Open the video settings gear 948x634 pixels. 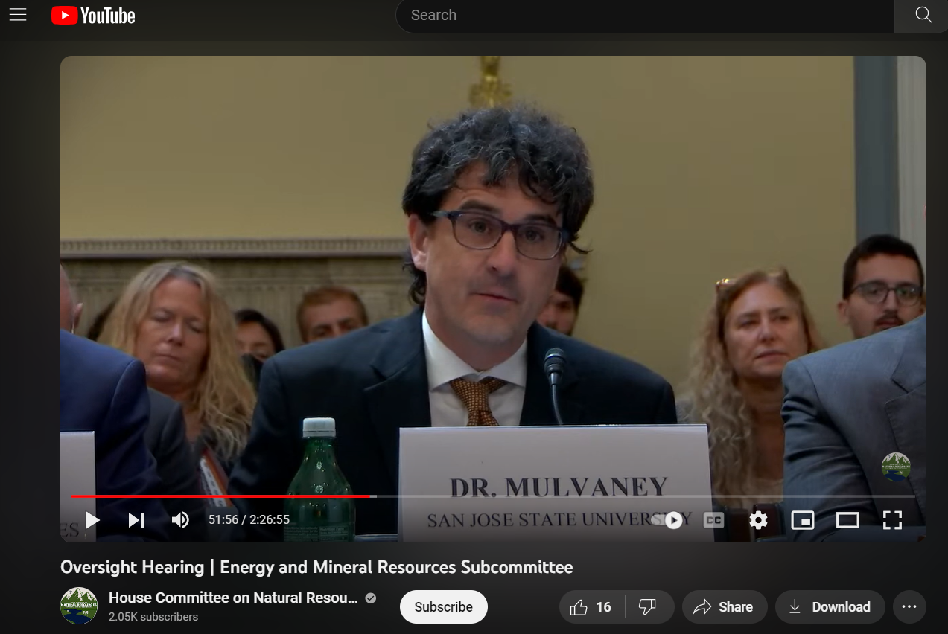click(758, 520)
